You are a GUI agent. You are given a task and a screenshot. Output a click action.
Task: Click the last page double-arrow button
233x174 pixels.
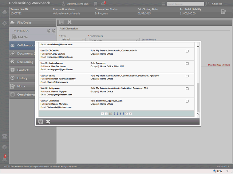[x=130, y=113]
